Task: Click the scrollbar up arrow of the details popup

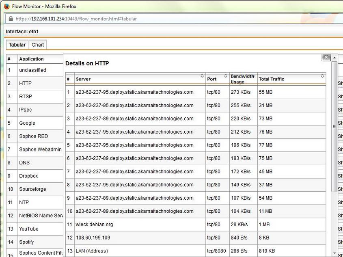Action: [334, 58]
